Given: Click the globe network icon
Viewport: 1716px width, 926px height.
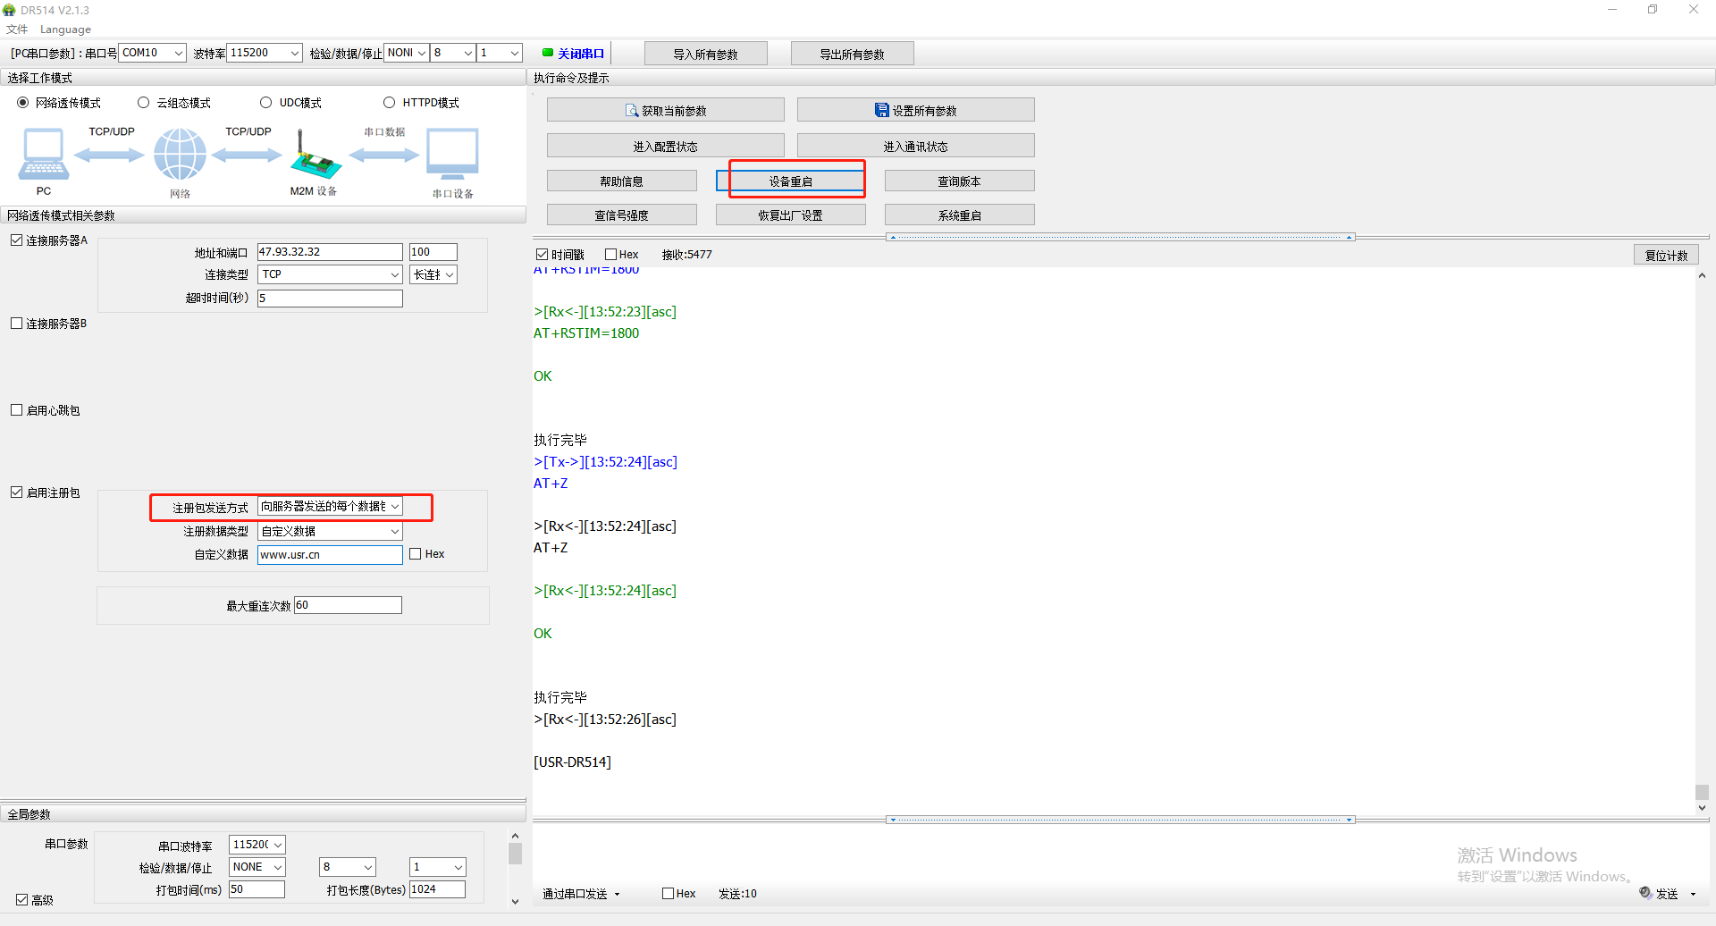Looking at the screenshot, I should pyautogui.click(x=180, y=154).
